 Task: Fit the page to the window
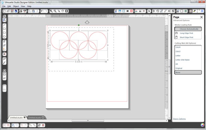pos(67,11)
